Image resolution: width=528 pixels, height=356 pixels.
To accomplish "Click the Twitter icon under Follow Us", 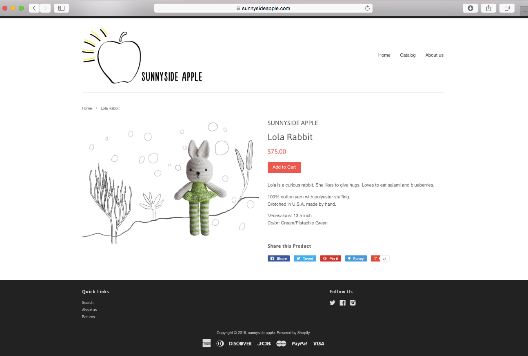I will click(332, 303).
